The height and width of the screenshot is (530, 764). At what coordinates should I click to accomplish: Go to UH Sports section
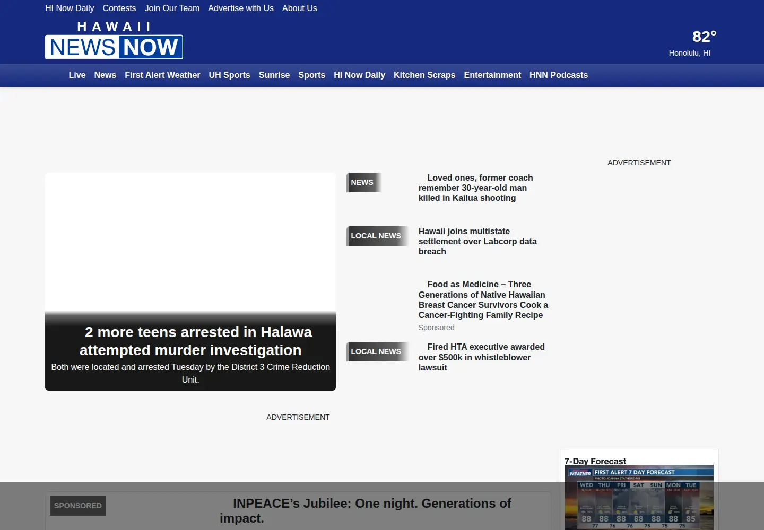[229, 75]
